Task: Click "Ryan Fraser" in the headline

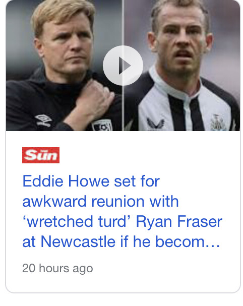Action: click(179, 221)
